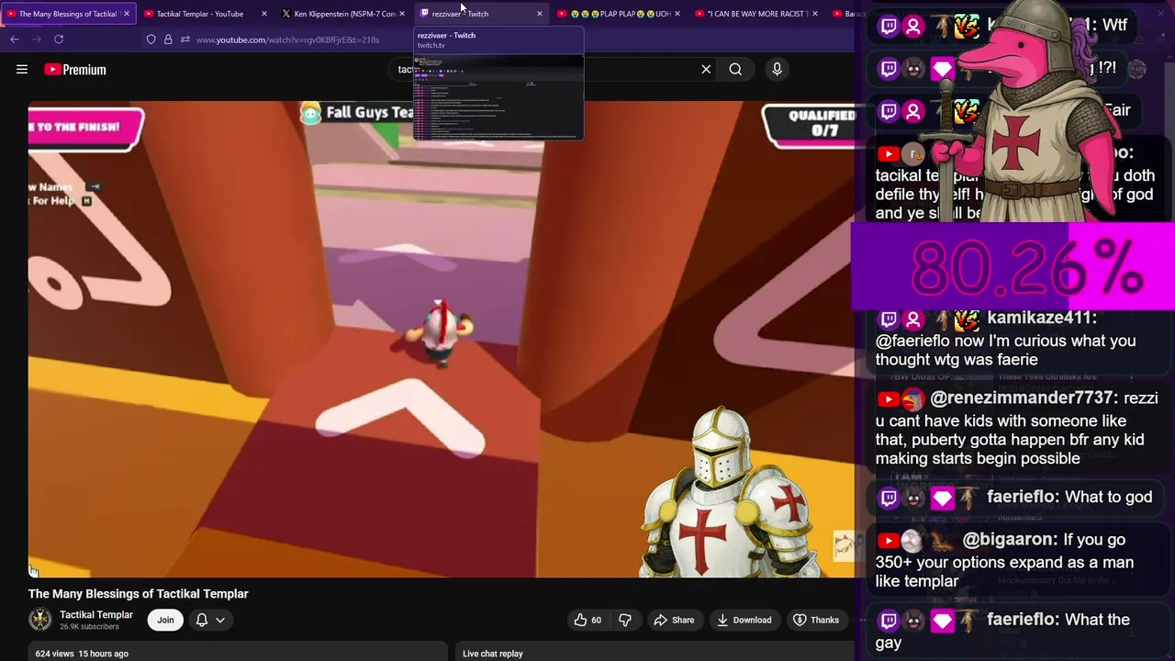This screenshot has width=1175, height=661.
Task: Click the magnifier search button
Action: click(735, 69)
